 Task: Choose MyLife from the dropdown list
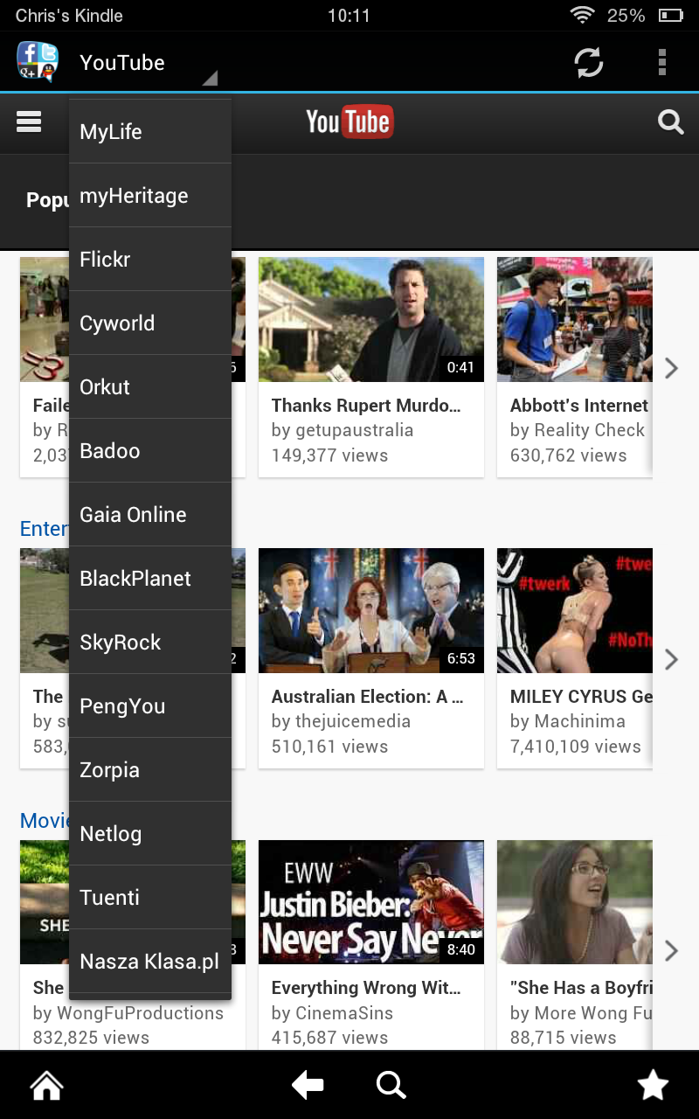tap(150, 131)
